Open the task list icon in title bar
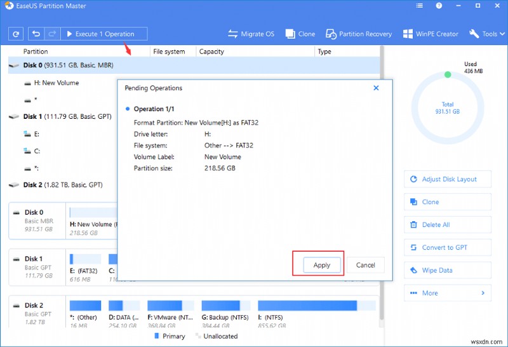This screenshot has height=347, width=508. point(420,6)
